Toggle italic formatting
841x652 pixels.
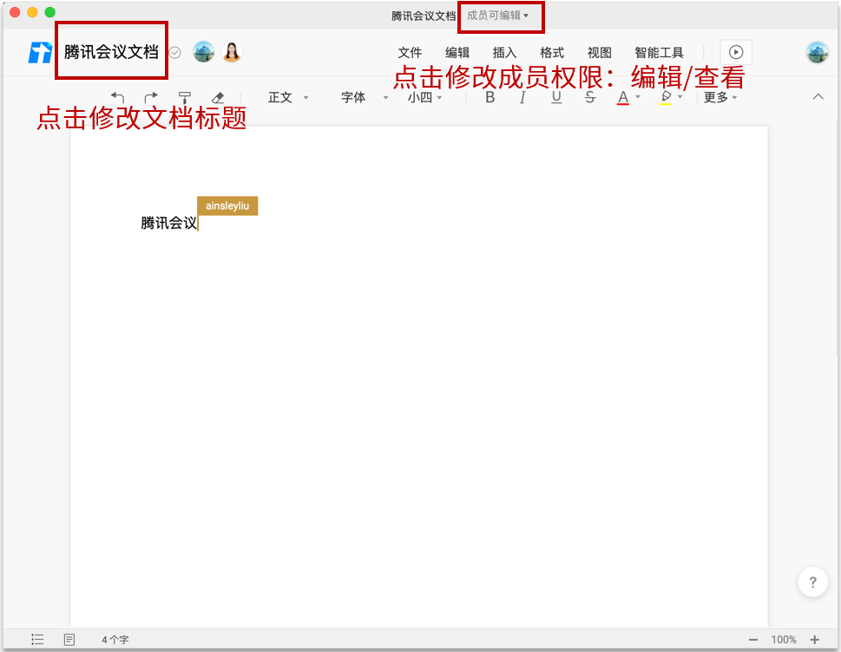point(522,97)
